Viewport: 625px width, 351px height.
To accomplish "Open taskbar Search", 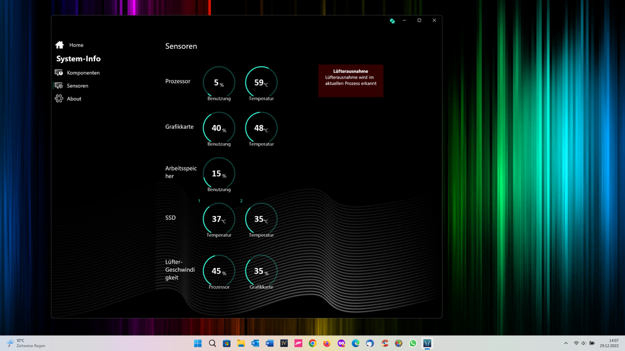I will 212,344.
